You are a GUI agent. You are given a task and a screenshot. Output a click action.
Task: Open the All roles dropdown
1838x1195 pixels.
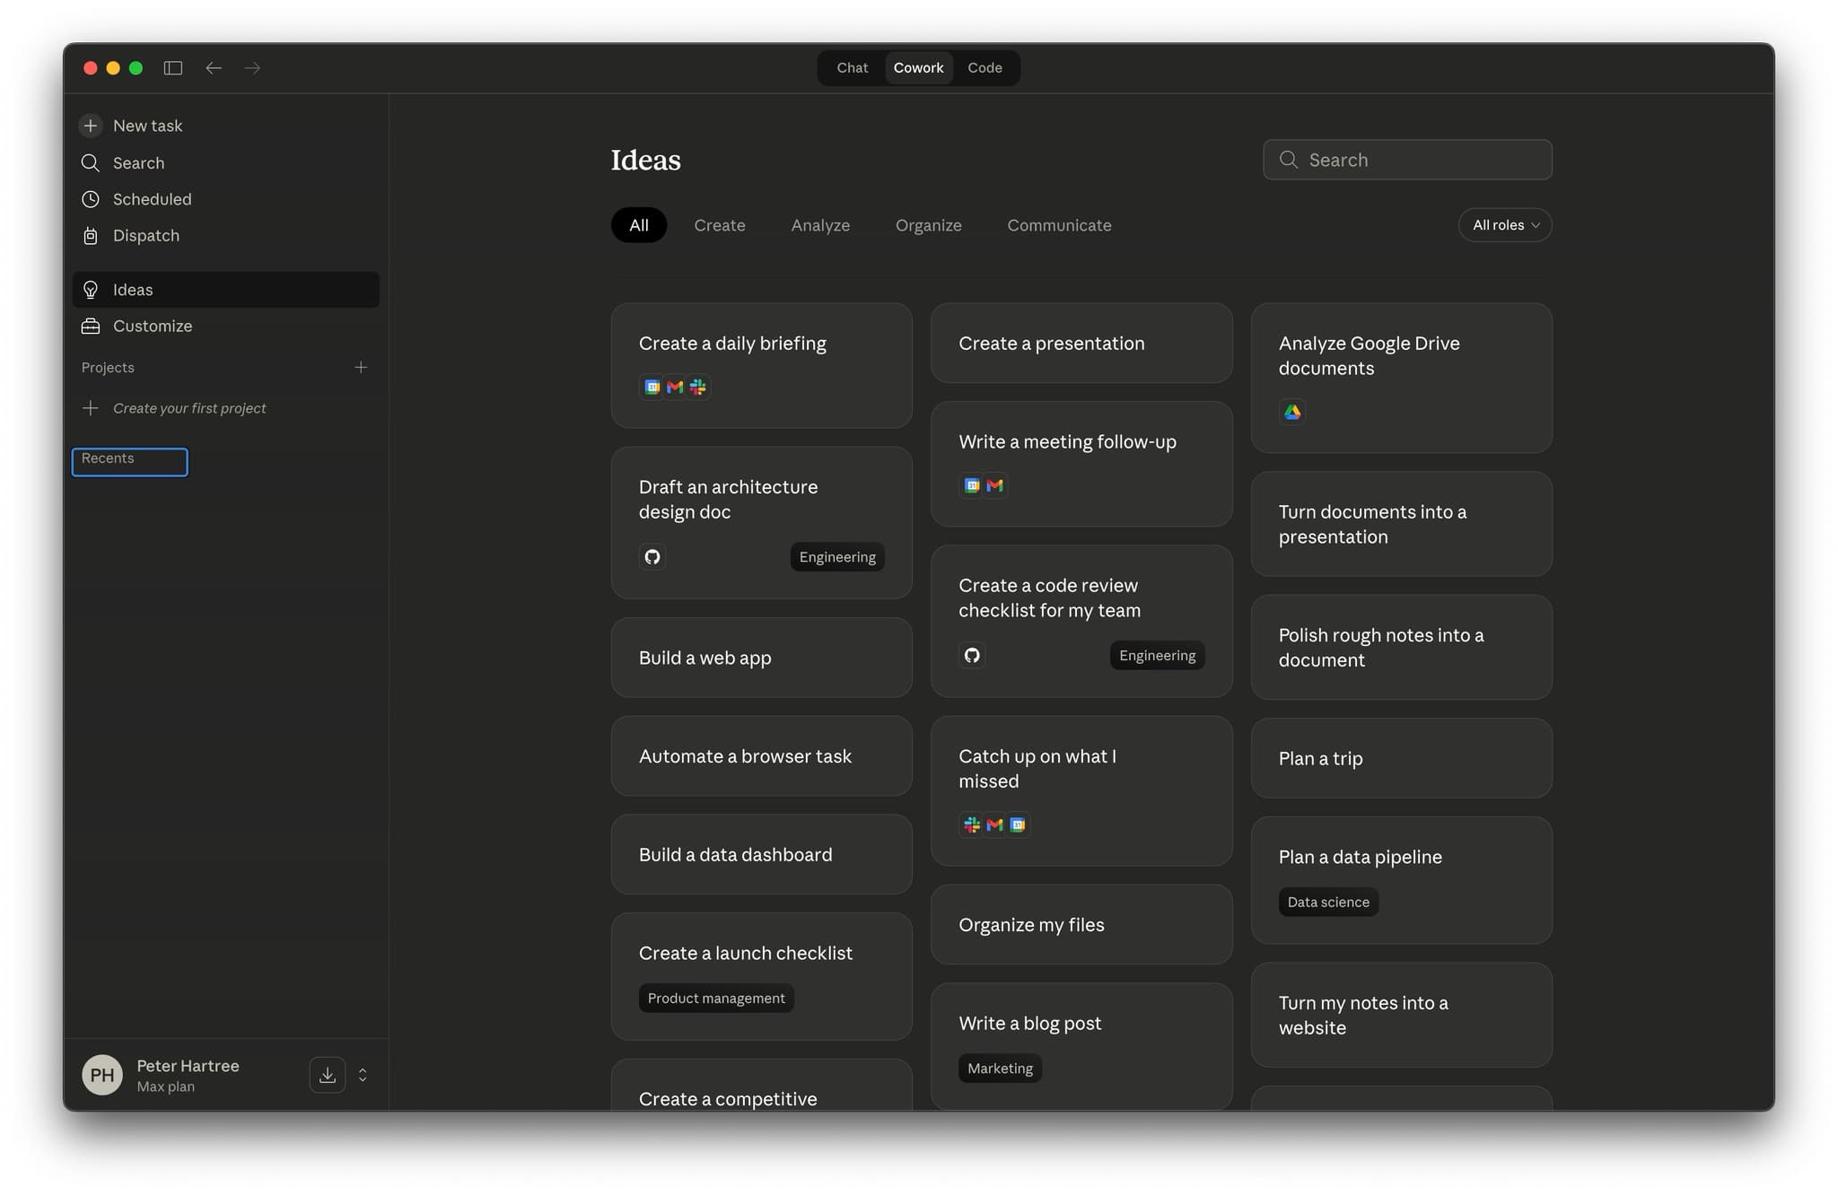1505,225
